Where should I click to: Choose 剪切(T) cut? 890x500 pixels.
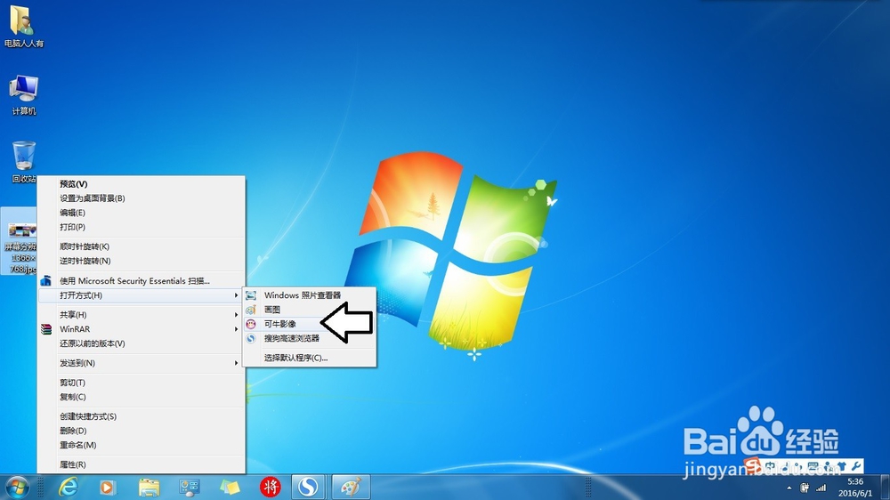pos(142,383)
